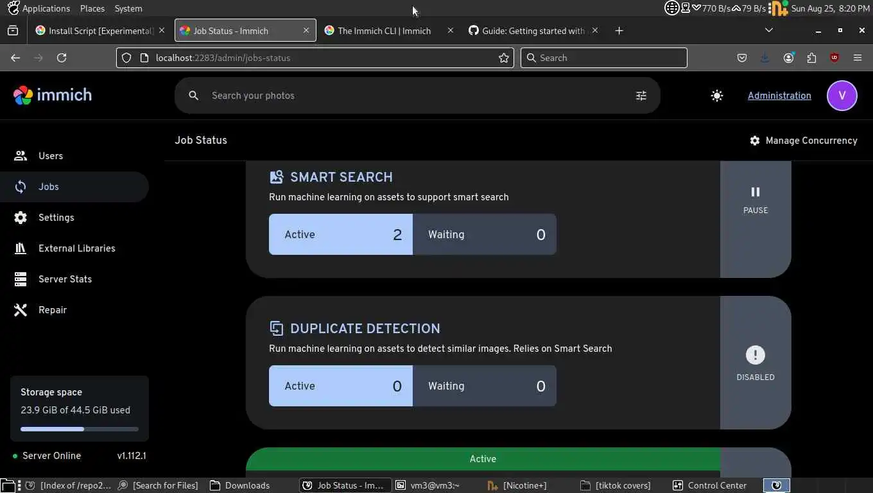Click Duplicate Detection Disabled indicator
This screenshot has height=493, width=873.
[x=756, y=363]
